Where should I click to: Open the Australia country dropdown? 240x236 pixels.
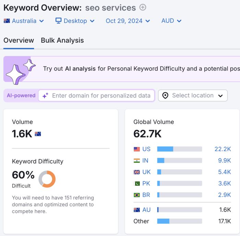[24, 21]
